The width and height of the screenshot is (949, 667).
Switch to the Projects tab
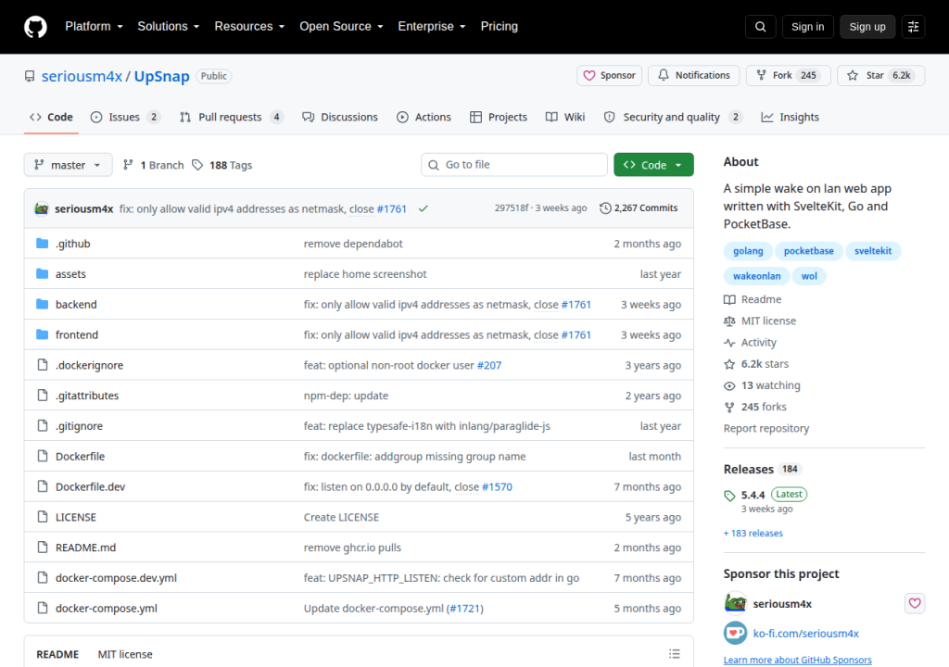point(499,117)
